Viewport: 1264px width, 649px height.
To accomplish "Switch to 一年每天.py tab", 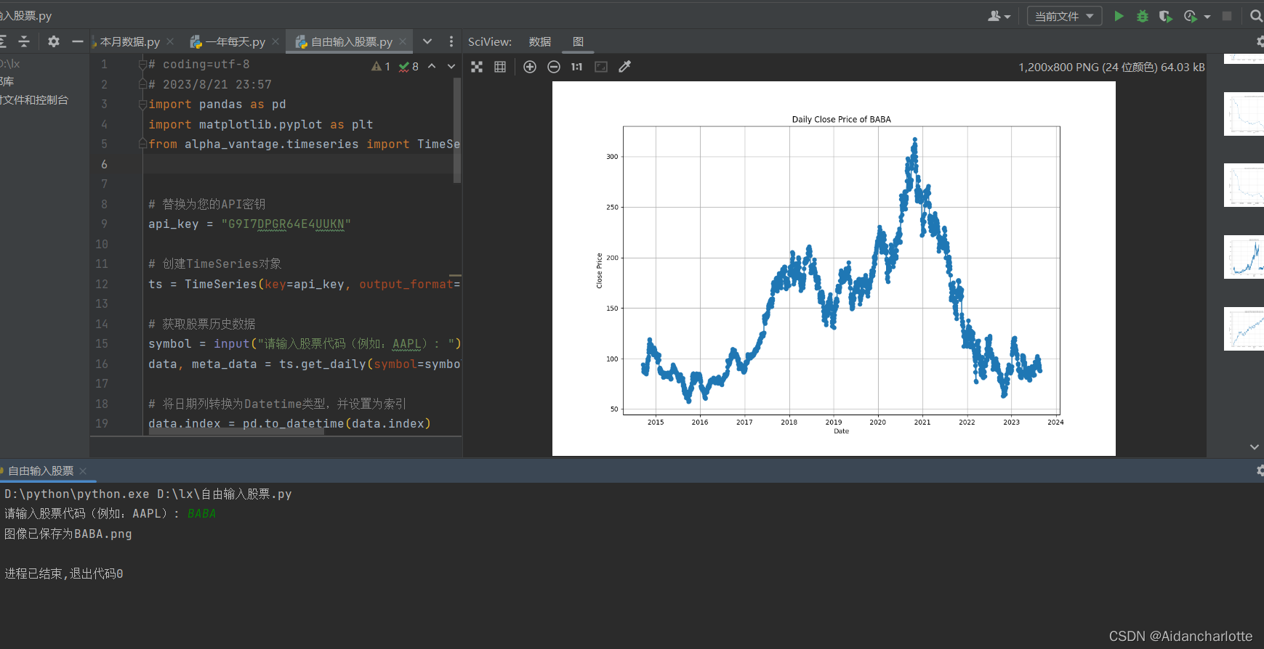I will tap(235, 42).
